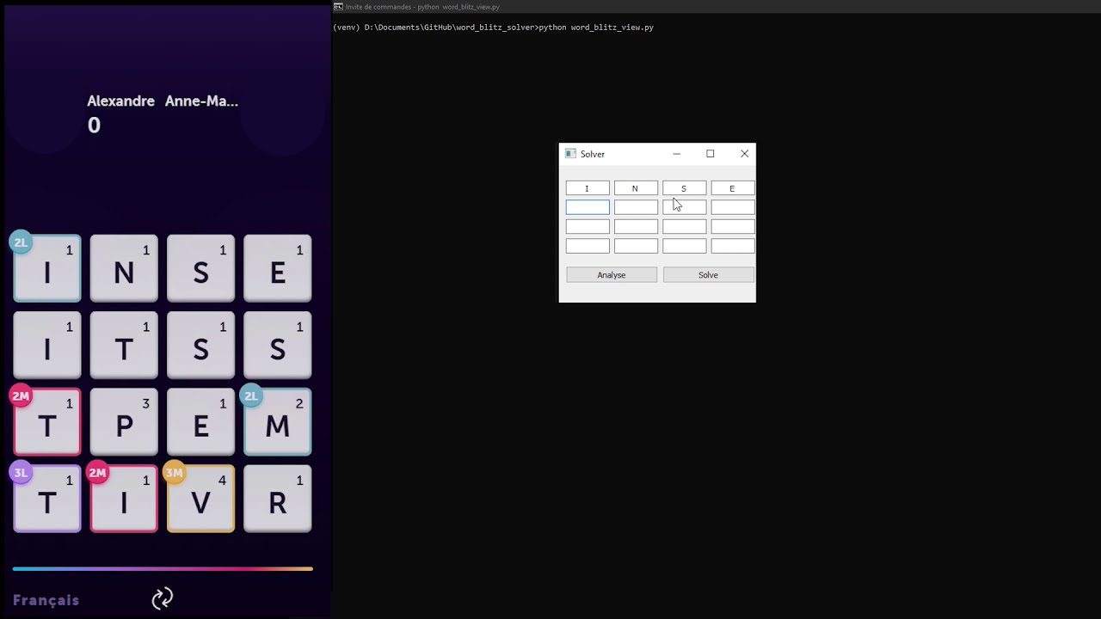Click the Solver field containing E
This screenshot has width=1101, height=619.
tap(733, 188)
